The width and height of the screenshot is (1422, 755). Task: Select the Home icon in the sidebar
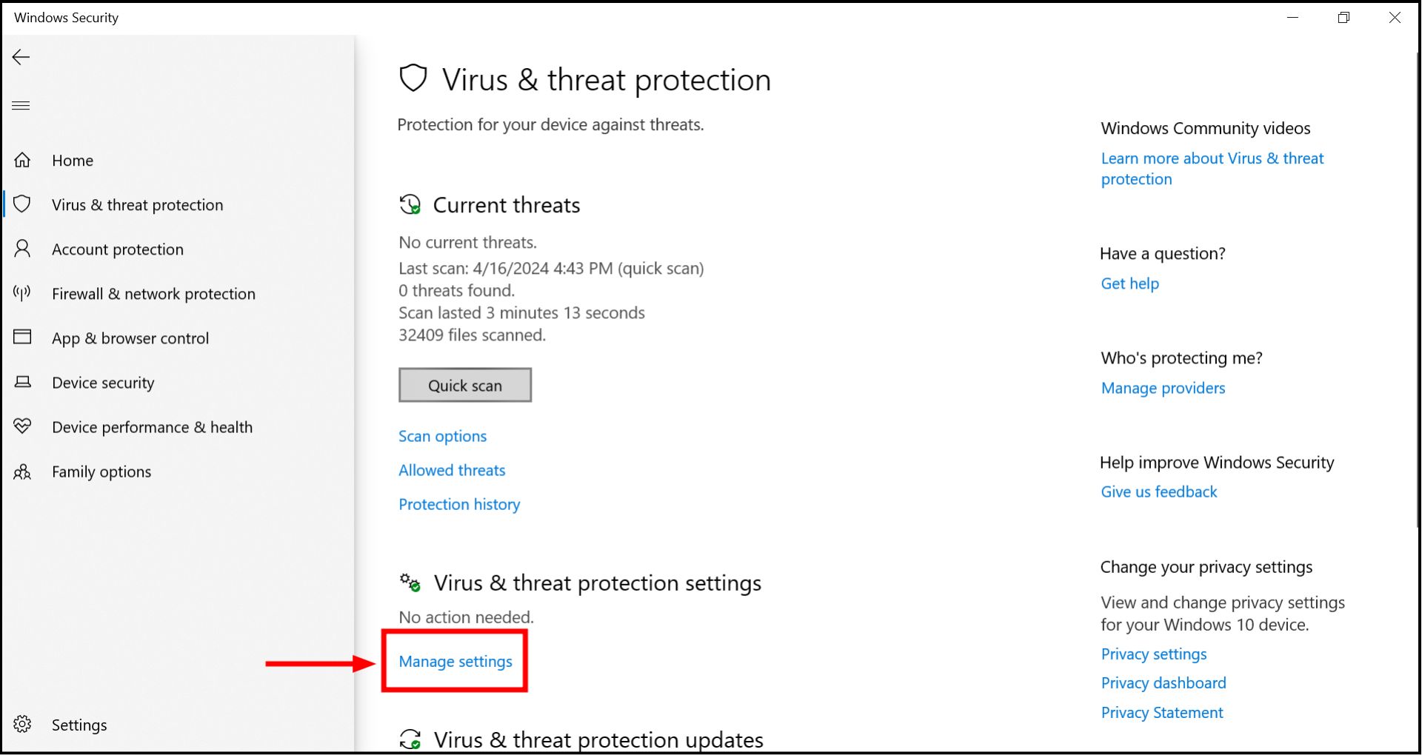23,159
